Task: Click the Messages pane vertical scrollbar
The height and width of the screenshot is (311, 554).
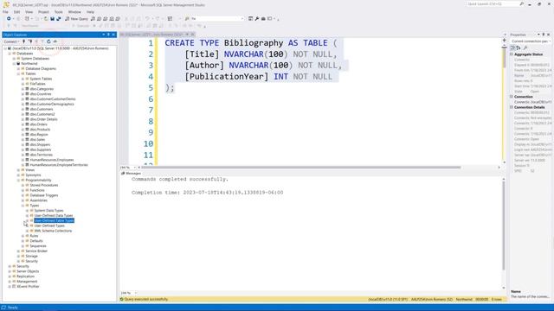Action: tap(504, 225)
